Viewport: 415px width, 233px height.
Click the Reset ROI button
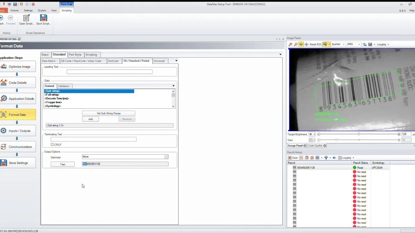click(x=315, y=44)
